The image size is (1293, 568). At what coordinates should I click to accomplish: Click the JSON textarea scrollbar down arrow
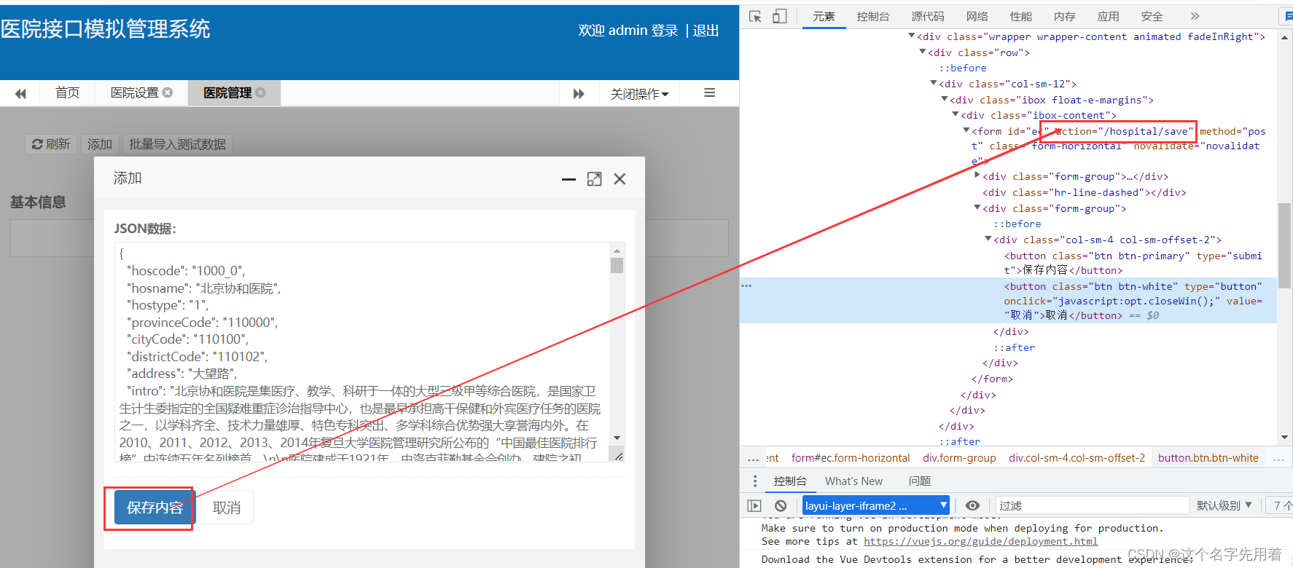point(617,438)
